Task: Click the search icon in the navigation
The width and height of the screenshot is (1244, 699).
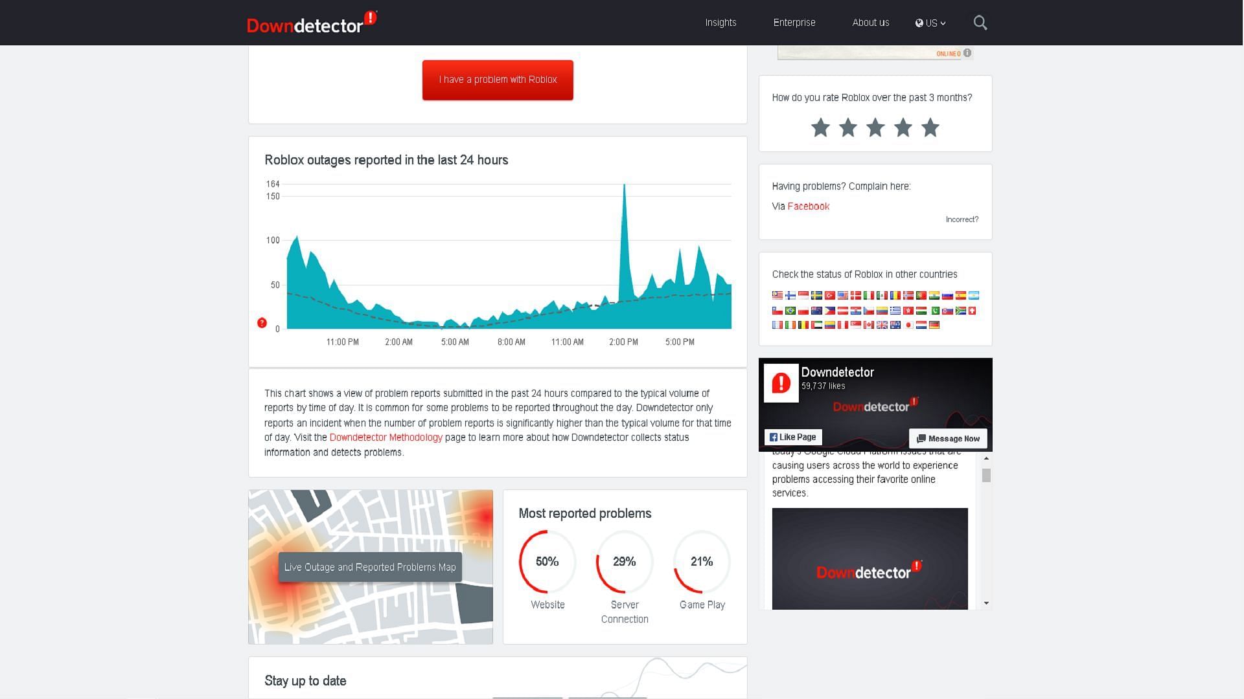Action: 980,22
